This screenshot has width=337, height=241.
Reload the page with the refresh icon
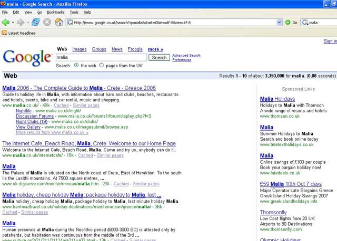[x=35, y=22]
